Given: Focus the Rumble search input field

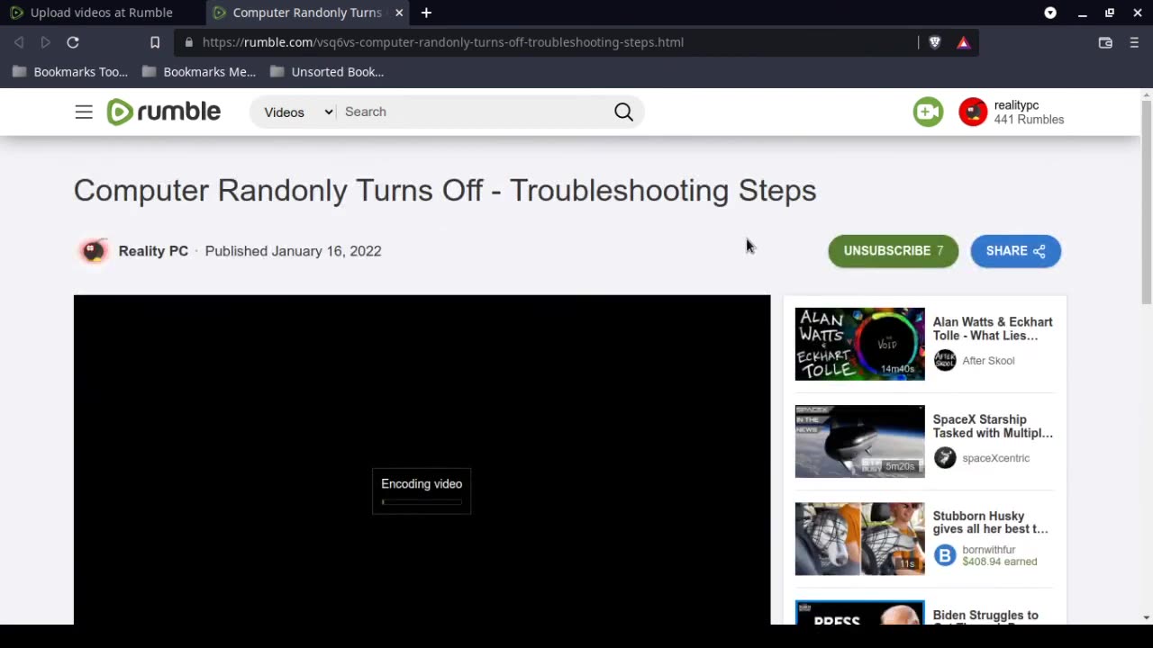Looking at the screenshot, I should pyautogui.click(x=473, y=112).
